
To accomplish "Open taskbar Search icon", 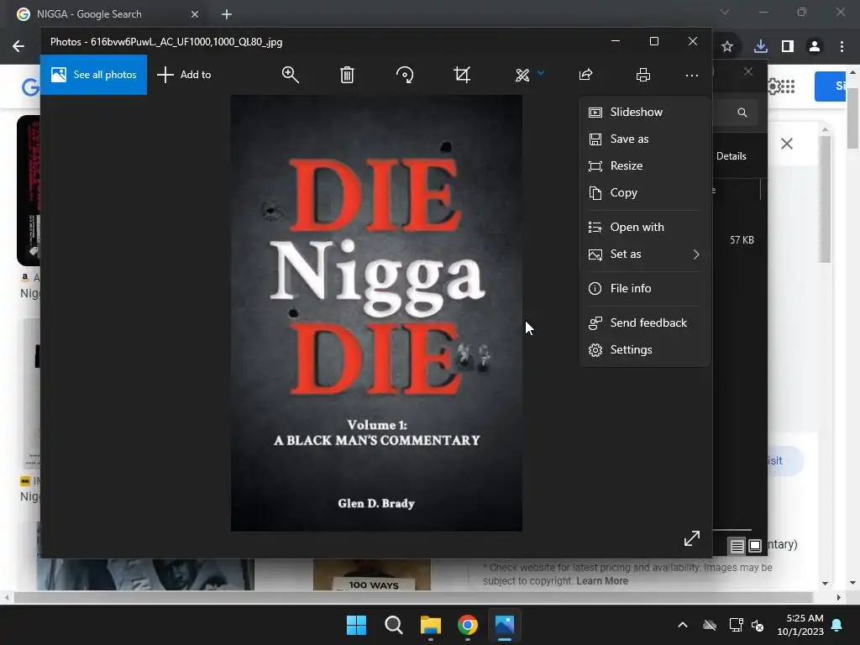I will pos(393,625).
